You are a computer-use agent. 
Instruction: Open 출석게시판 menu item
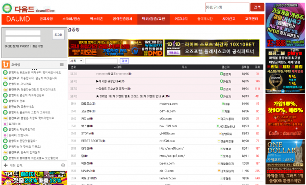pyautogui.click(x=205, y=19)
